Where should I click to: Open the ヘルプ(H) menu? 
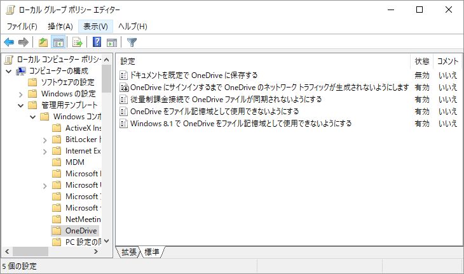pyautogui.click(x=133, y=27)
